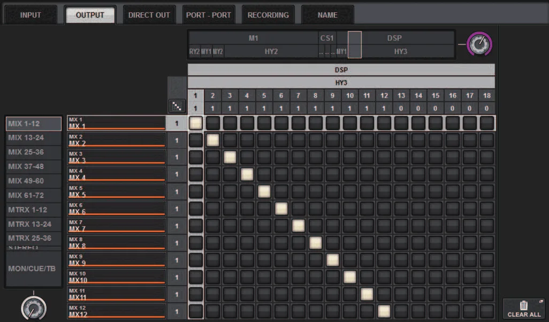Screen dimensions: 549x322
Task: Open the NAME tab
Action: 327,15
